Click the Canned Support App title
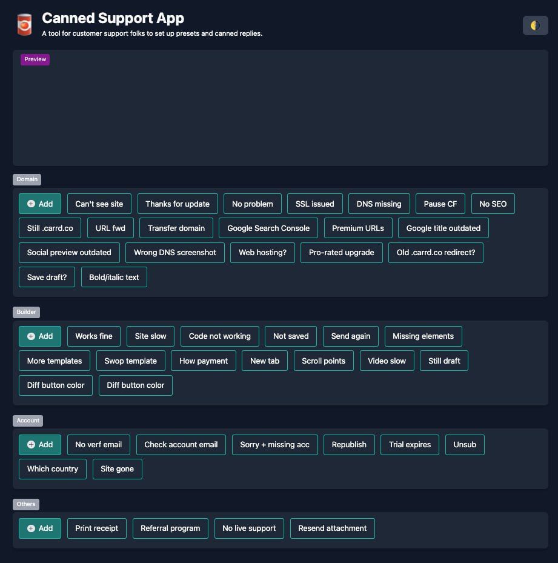This screenshot has height=563, width=558. click(113, 18)
